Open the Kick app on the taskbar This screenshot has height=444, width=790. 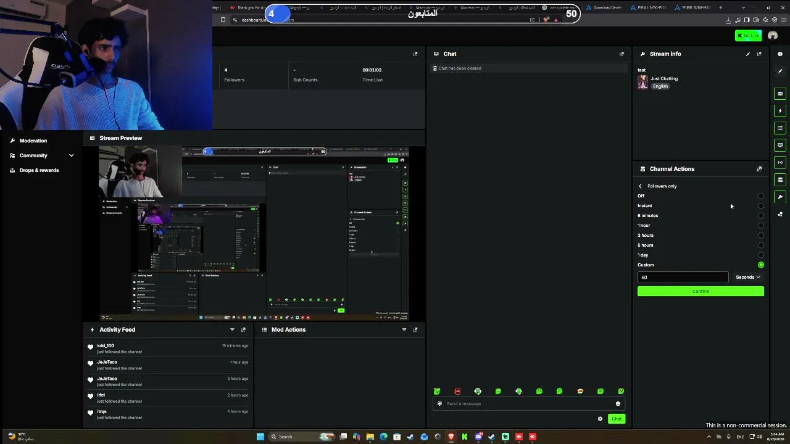(x=465, y=437)
